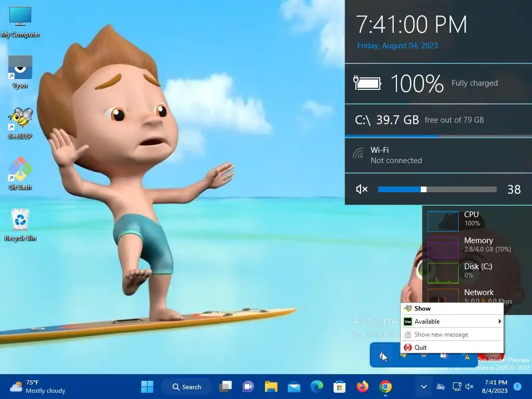This screenshot has width=532, height=399.
Task: Launch Microsoft Edge from the taskbar
Action: (x=316, y=387)
